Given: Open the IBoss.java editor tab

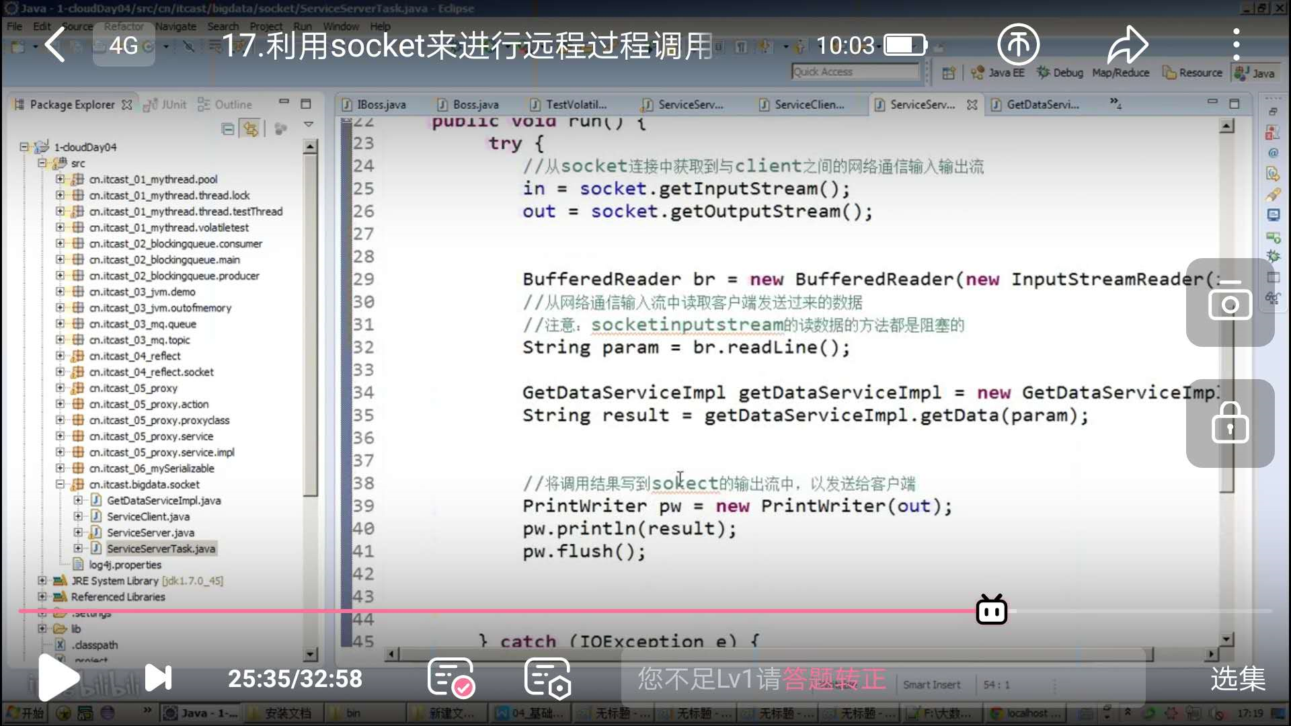Looking at the screenshot, I should point(374,105).
